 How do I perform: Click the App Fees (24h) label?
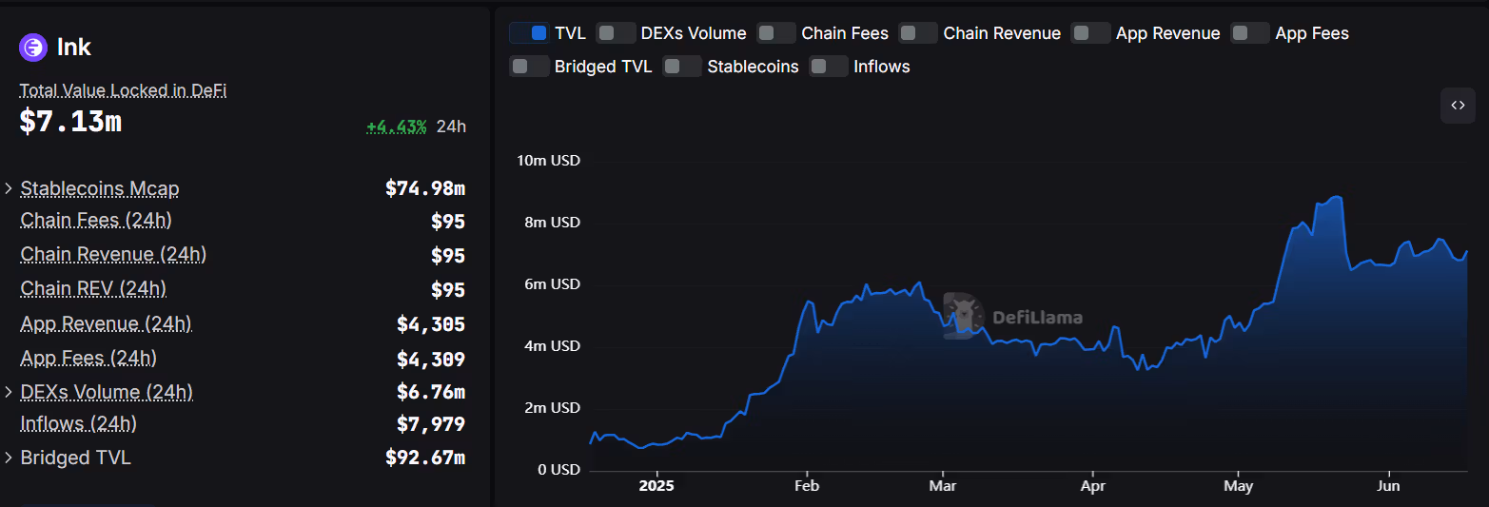click(x=88, y=359)
